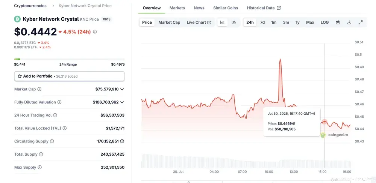Go to Similar Coins tab

pyautogui.click(x=226, y=8)
